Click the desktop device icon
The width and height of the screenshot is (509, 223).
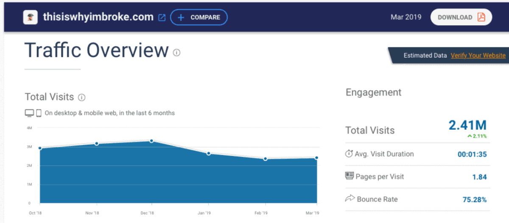click(29, 113)
